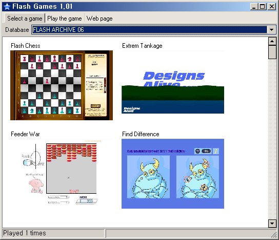Click the Feeder War title label

tap(25, 134)
